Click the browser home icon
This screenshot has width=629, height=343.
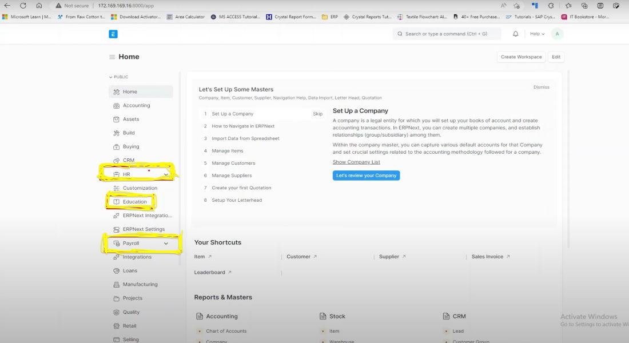tap(39, 6)
